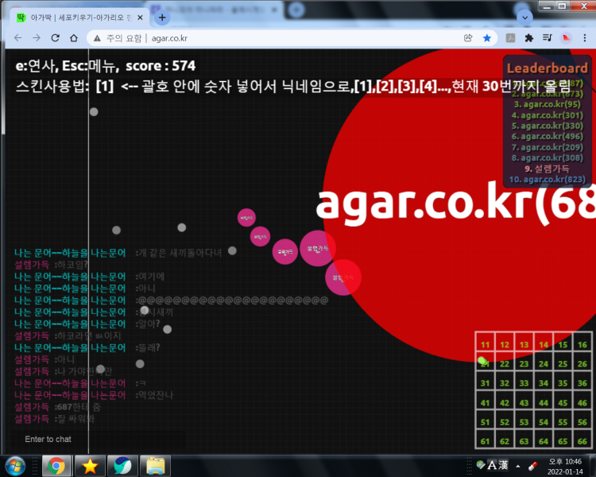Click chat message ':먹었잖나'
Screen dimensions: 596x477
154,395
